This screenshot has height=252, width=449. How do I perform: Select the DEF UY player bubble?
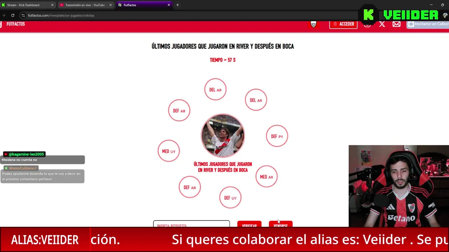[x=230, y=198]
